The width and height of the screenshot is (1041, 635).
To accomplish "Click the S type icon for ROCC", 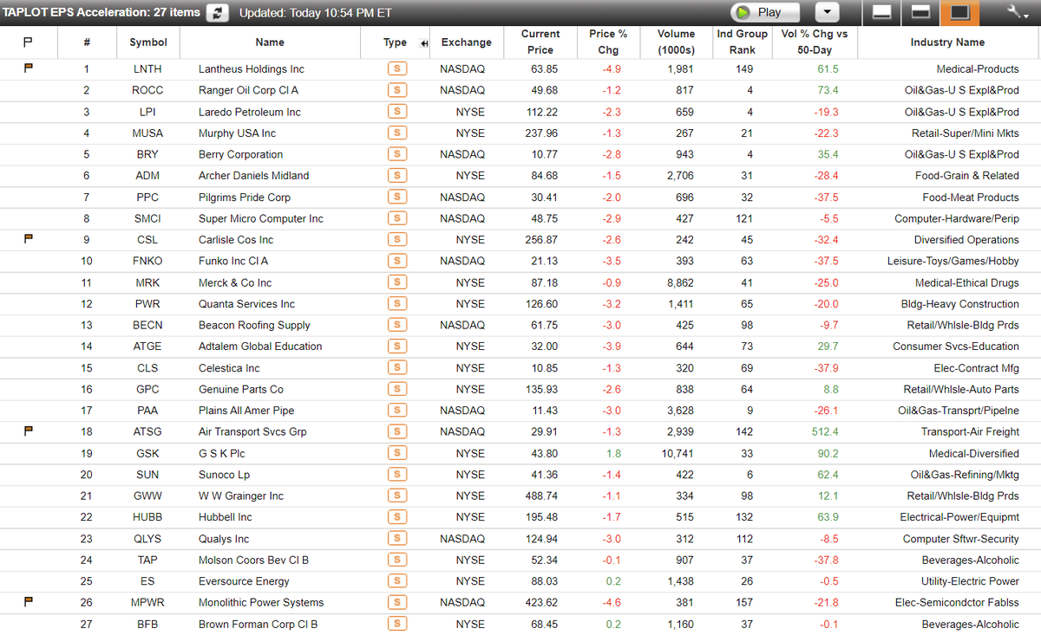I will click(397, 90).
